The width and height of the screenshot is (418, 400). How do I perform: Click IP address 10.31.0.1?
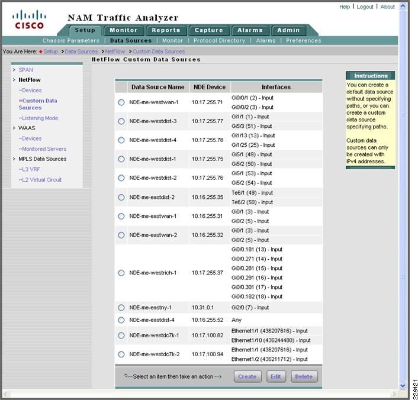point(202,308)
